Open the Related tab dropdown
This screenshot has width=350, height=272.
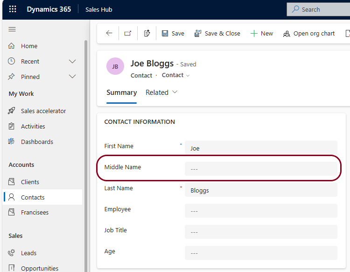161,93
